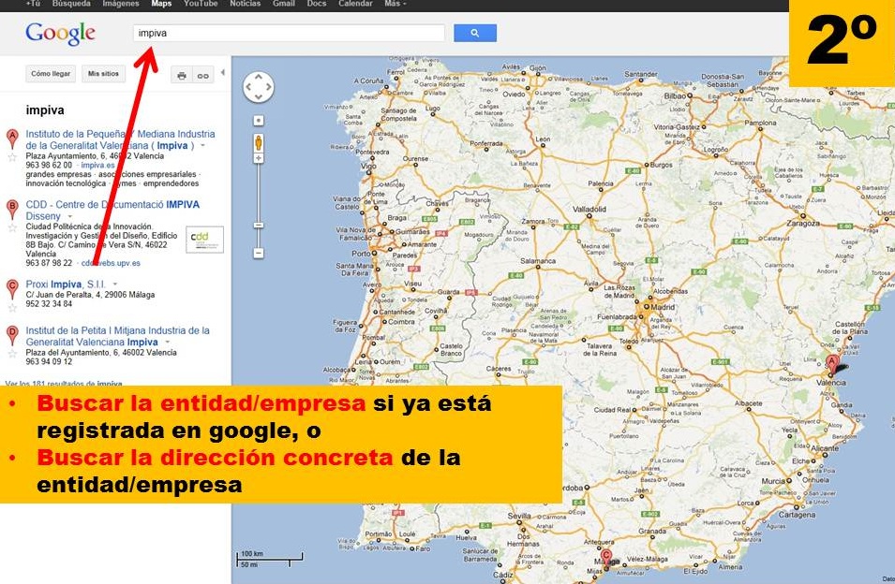
Task: Star the Proxi Impiva result
Action: click(x=12, y=306)
